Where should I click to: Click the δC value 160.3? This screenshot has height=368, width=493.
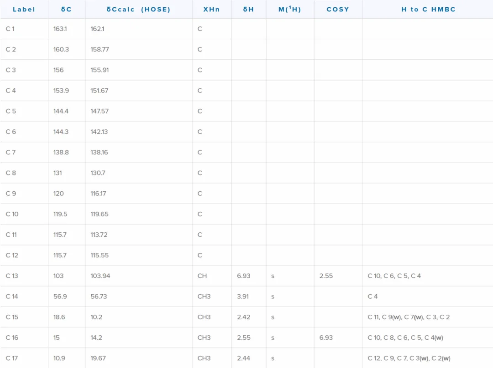pyautogui.click(x=61, y=50)
